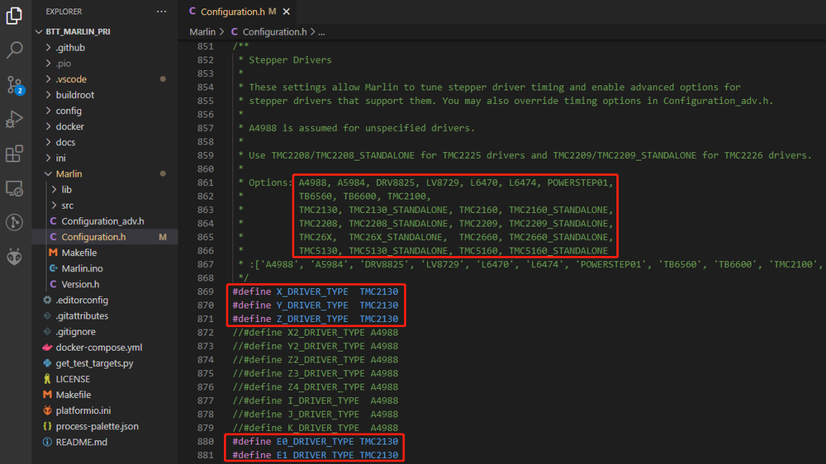Open the Git graph icon in activity bar
Viewport: 826px width, 464px height.
click(x=15, y=222)
